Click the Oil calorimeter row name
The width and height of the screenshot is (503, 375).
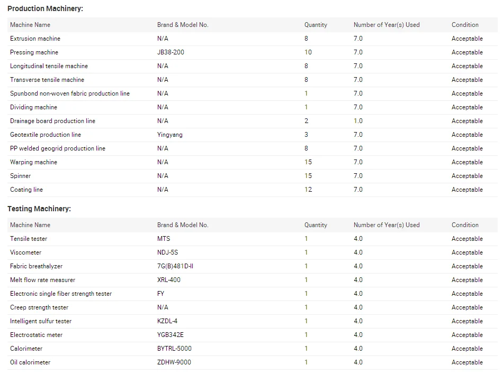pos(30,362)
